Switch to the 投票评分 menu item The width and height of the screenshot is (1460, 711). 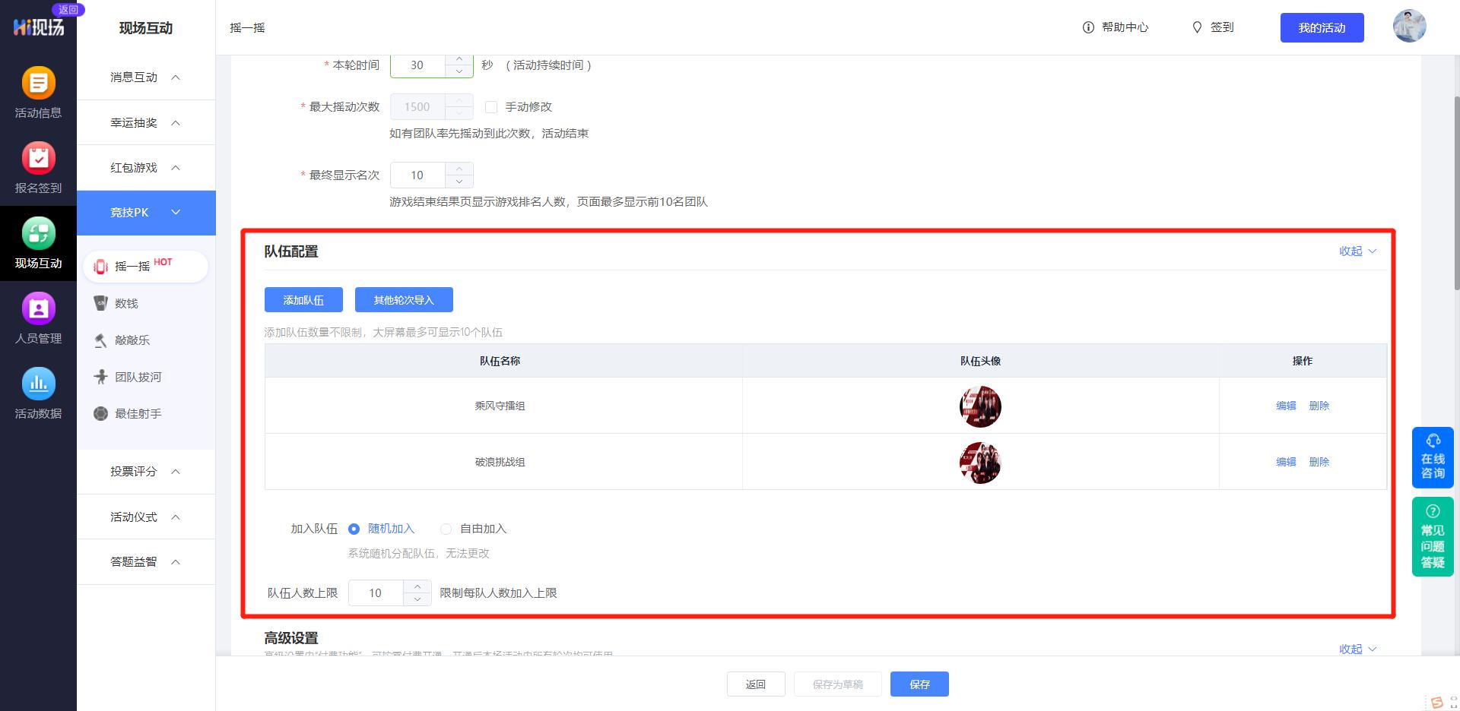[x=135, y=471]
